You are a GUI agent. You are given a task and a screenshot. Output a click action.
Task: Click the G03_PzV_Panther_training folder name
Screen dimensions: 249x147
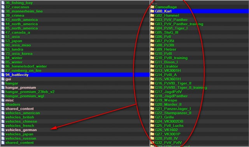pos(179,24)
